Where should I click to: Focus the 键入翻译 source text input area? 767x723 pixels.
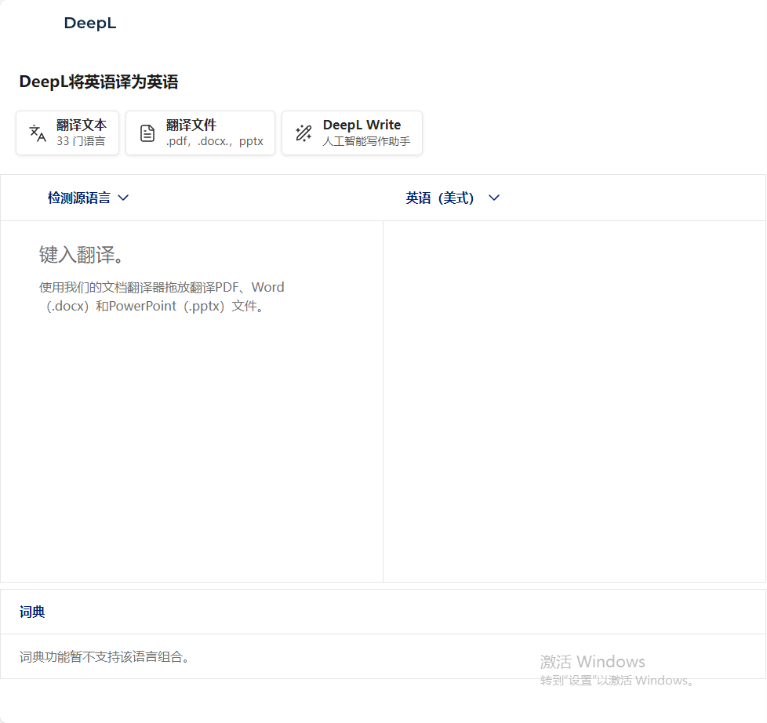191,401
